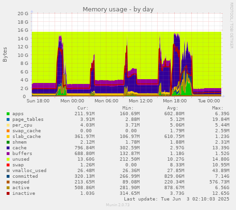Click the 'Max:' column header

(217, 108)
